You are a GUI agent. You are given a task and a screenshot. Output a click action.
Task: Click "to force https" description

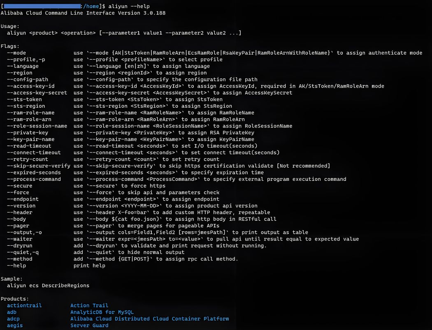pos(143,186)
